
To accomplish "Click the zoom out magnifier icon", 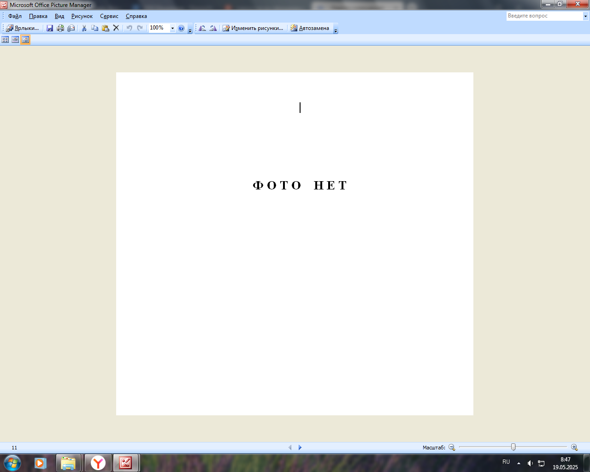I will (x=452, y=448).
